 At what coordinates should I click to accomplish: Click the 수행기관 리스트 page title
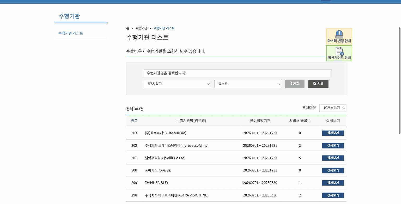pos(147,37)
